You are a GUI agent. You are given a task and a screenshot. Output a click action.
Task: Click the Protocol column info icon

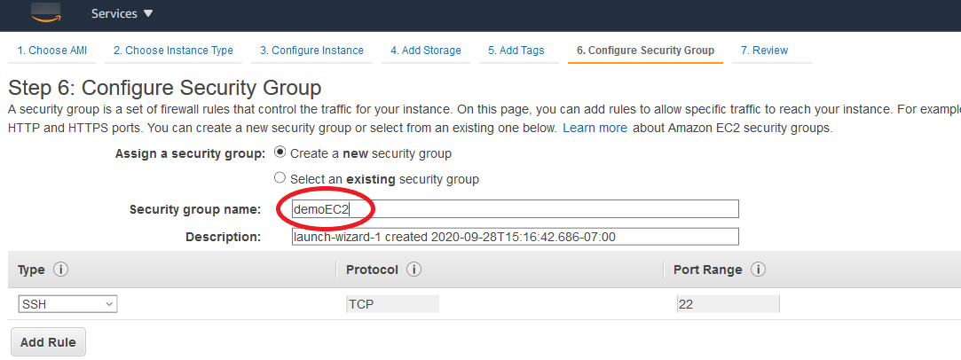pyautogui.click(x=414, y=270)
